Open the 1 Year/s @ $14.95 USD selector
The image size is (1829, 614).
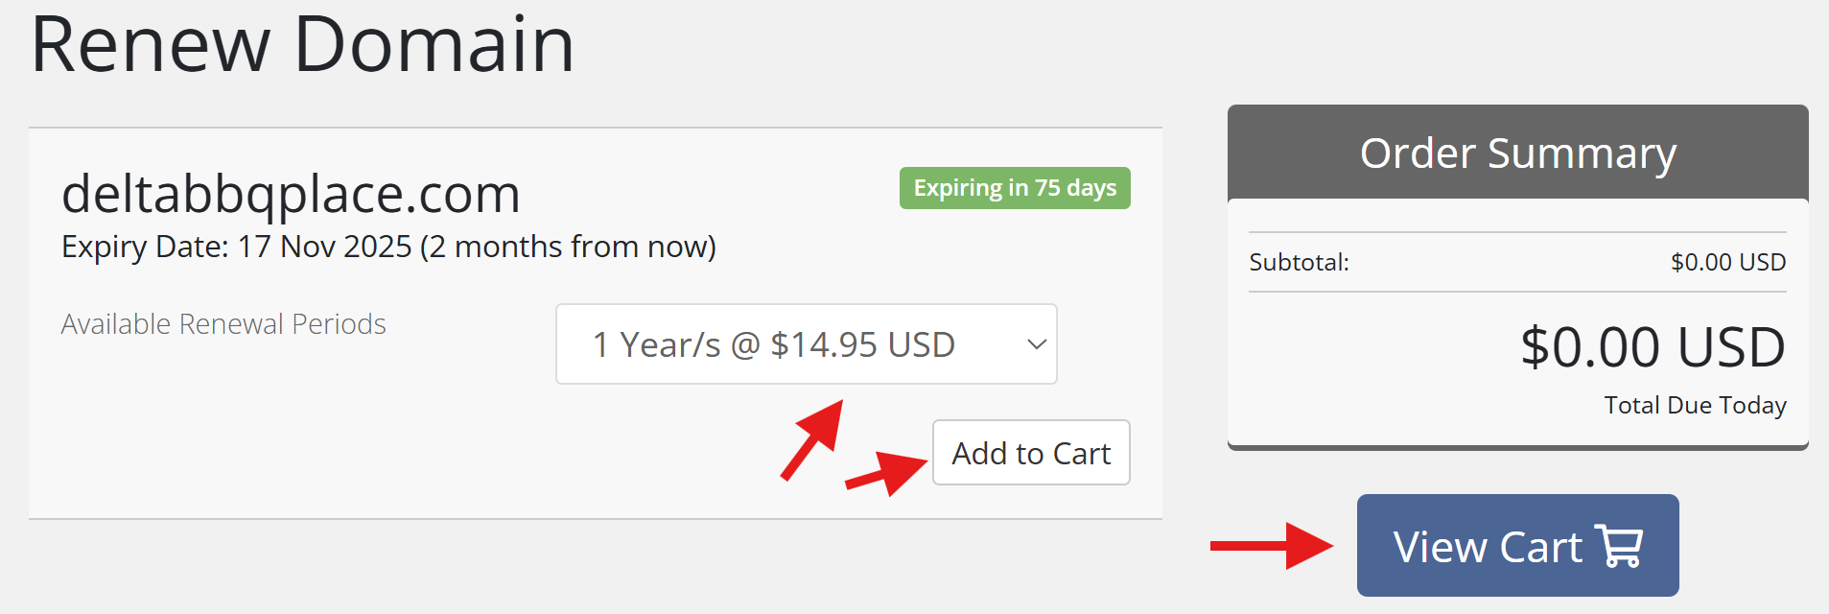point(773,344)
